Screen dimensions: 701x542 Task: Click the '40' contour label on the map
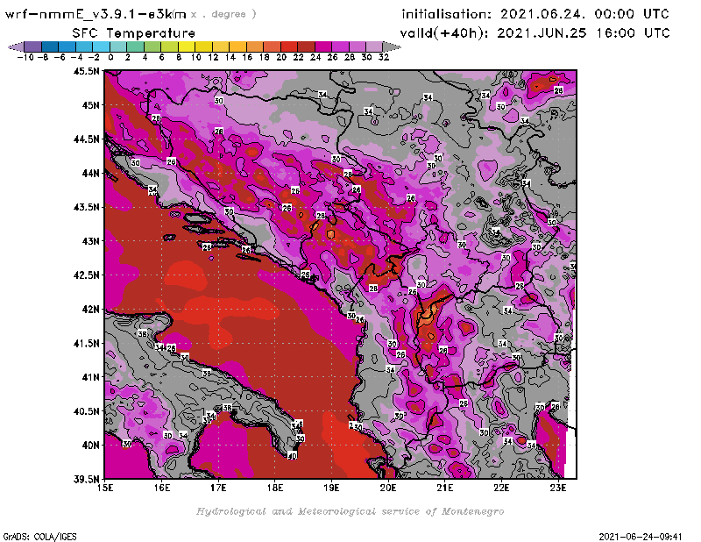(x=292, y=456)
